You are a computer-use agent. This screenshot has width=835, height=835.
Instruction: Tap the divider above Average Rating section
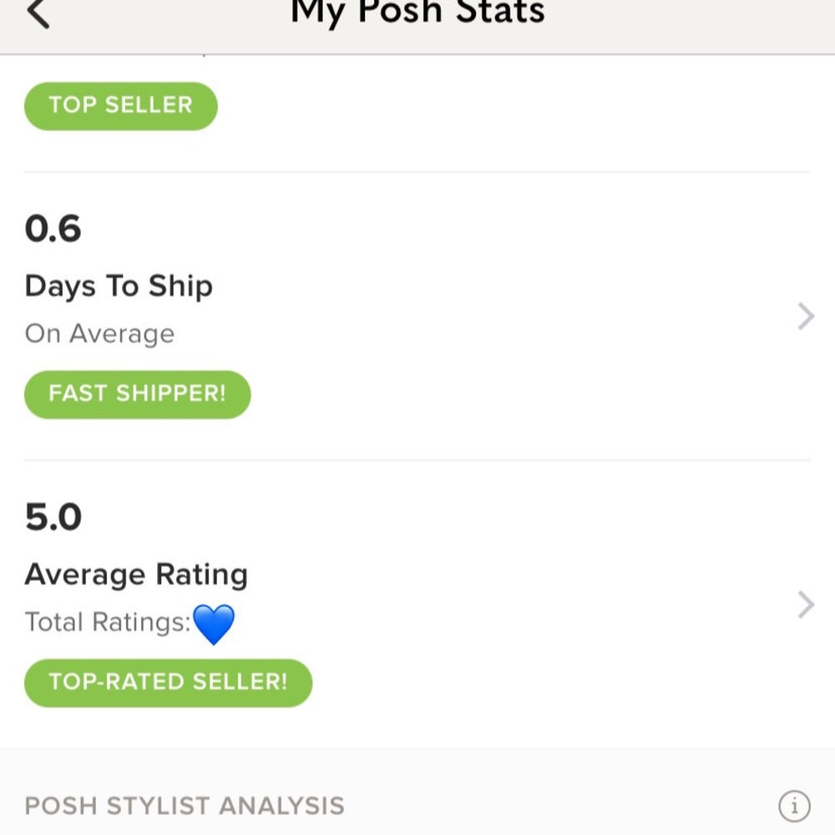point(417,461)
